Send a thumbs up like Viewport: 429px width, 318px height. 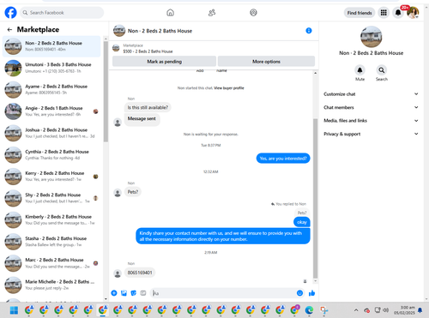[311, 293]
